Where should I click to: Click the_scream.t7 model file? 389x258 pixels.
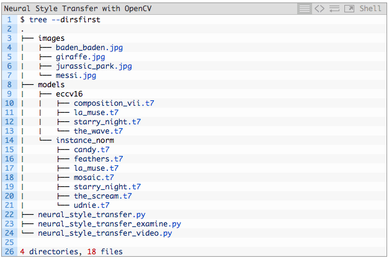[x=102, y=196]
